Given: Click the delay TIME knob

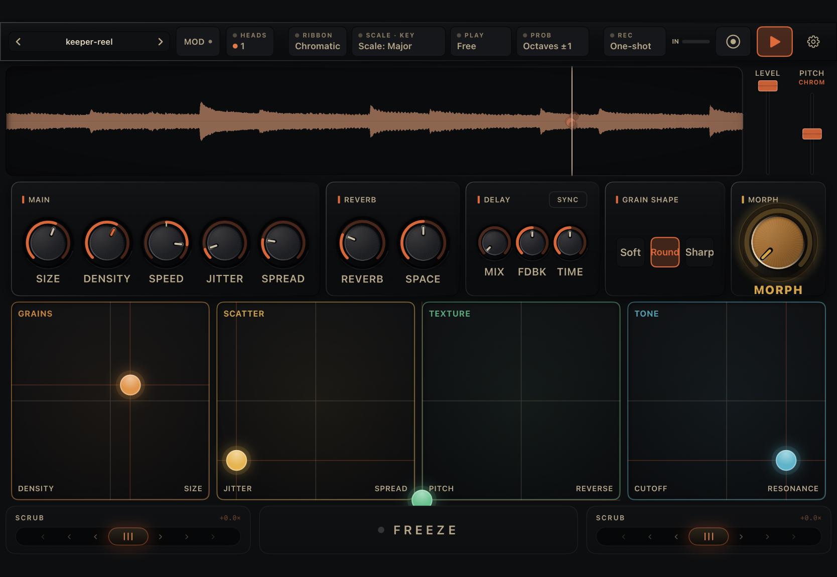Looking at the screenshot, I should point(570,243).
